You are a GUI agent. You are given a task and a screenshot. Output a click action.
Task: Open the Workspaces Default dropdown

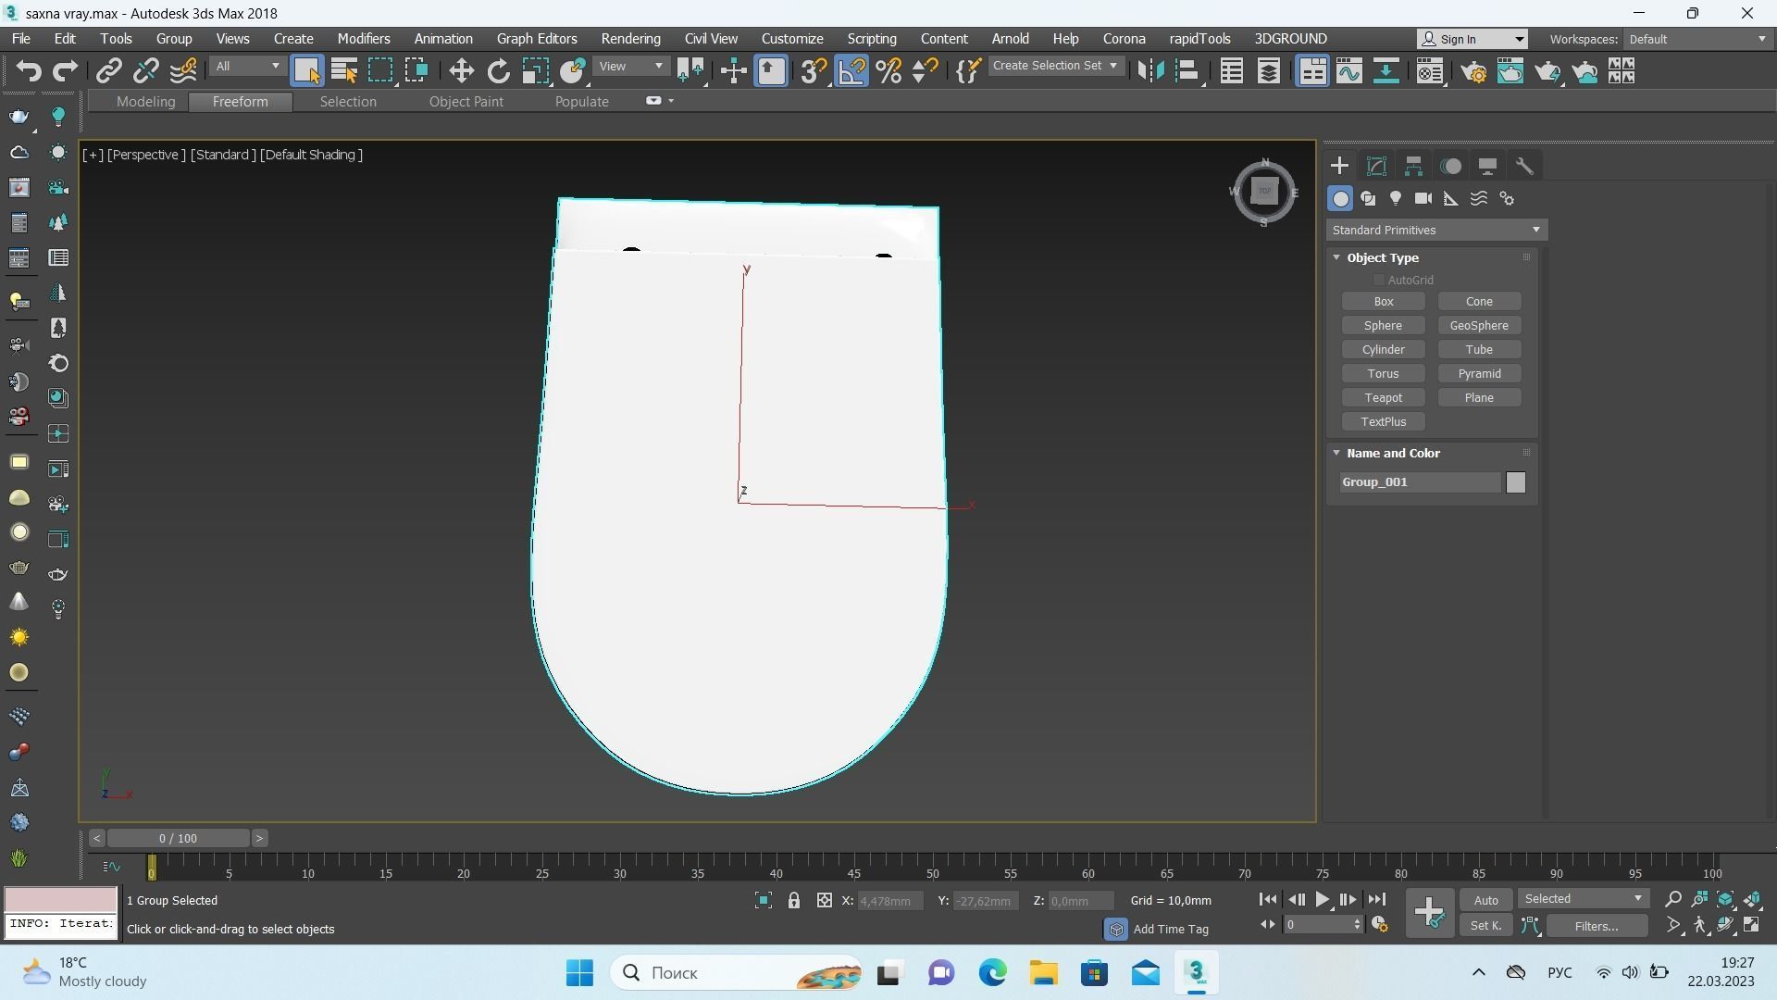(x=1697, y=39)
